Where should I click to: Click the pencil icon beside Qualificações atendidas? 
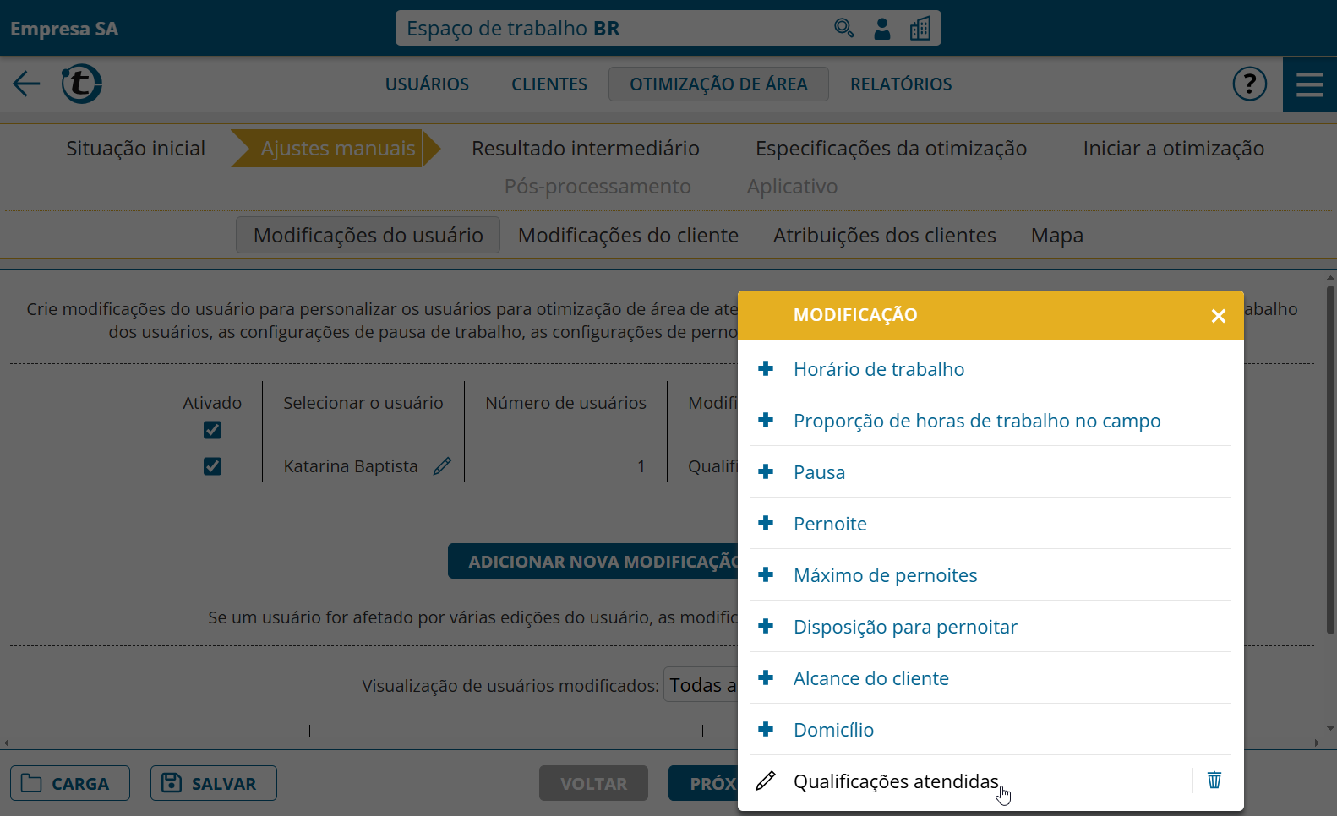tap(766, 781)
